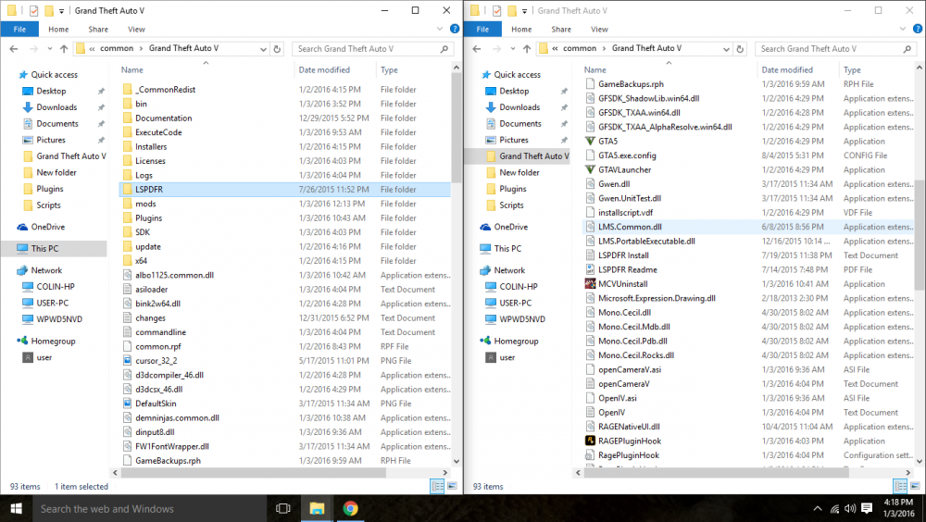Go up one folder level in right window

point(527,49)
